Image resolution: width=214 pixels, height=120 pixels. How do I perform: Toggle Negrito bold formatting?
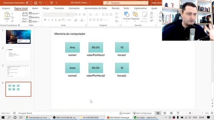click(45, 20)
